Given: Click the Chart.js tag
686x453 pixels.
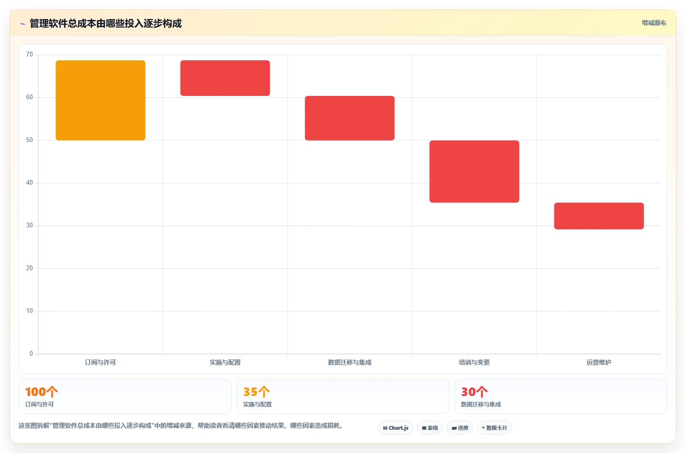Looking at the screenshot, I should (x=396, y=428).
